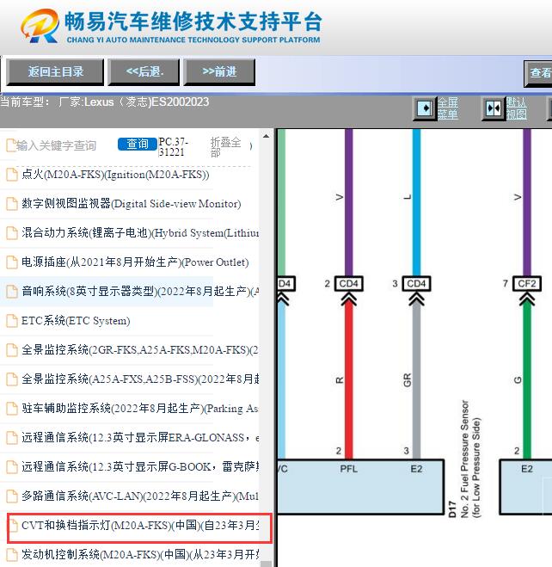The image size is (552, 567).
Task: Click the CD4 connector at pin 3
Action: coord(416,284)
